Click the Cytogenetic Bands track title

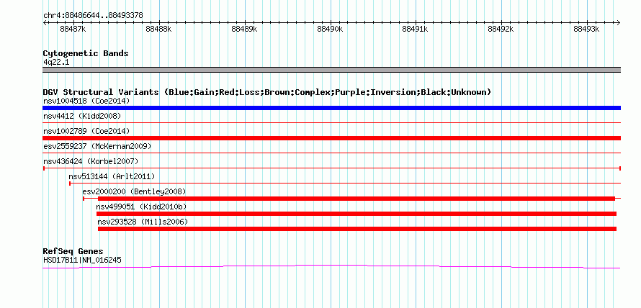86,53
